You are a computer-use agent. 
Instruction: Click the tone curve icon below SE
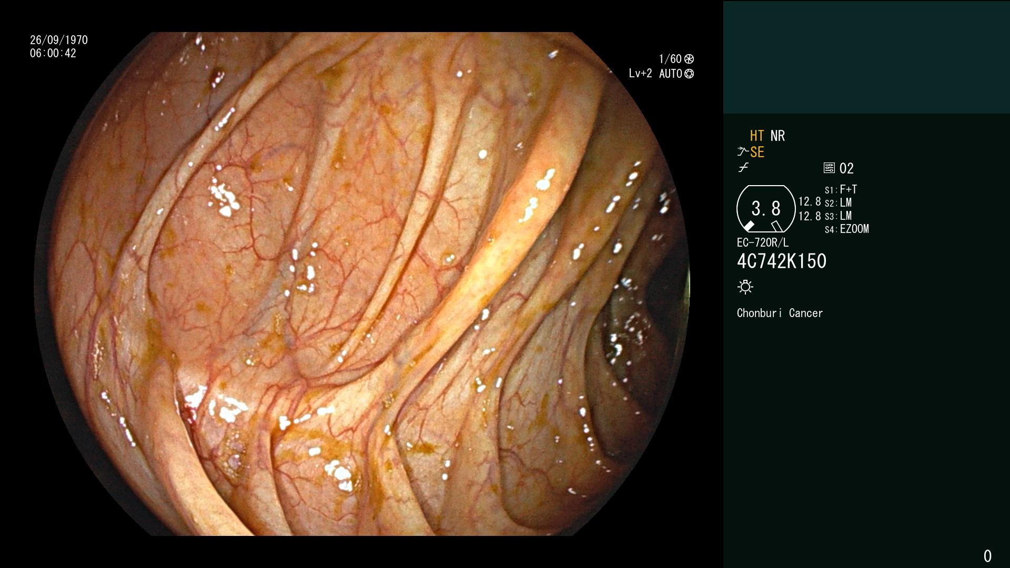pyautogui.click(x=743, y=168)
